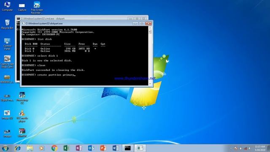Click the diskpart scrollbar down arrow
Viewport: 270px width, 152px height.
(150, 84)
